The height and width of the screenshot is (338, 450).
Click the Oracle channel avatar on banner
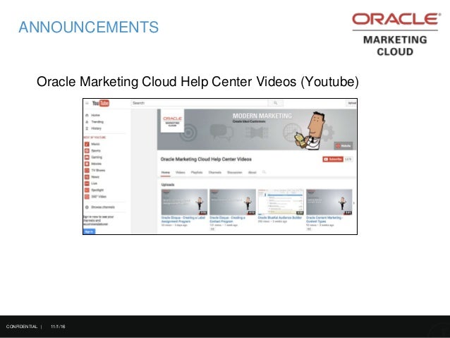(172, 121)
